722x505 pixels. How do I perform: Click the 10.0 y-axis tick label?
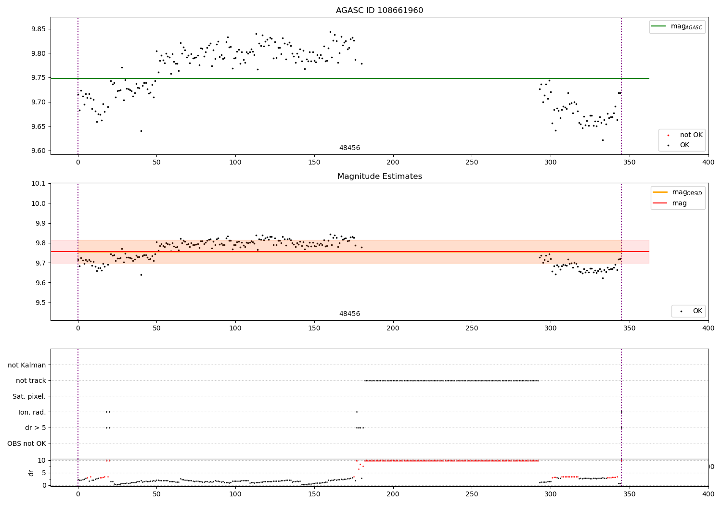40,203
